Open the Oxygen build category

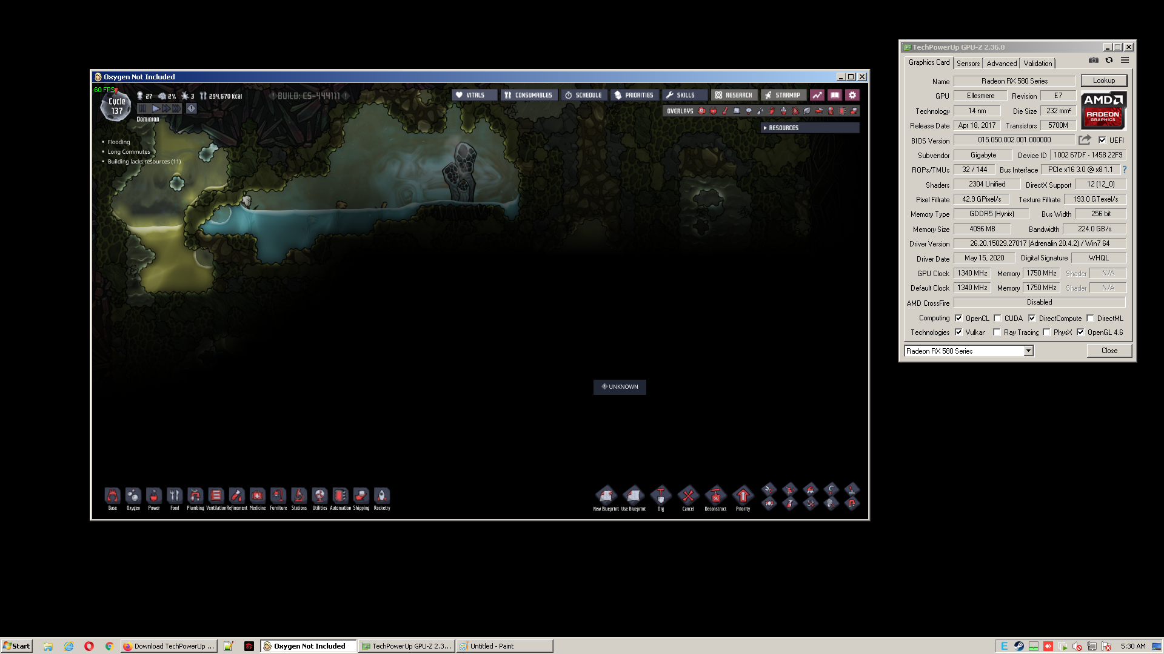click(x=133, y=496)
